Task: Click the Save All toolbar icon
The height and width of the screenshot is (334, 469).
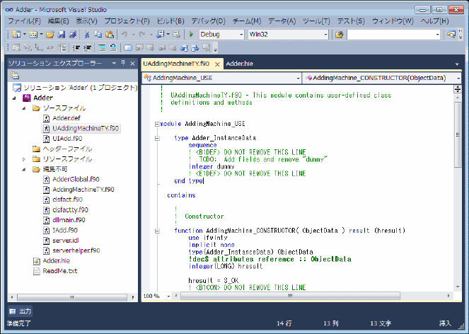Action: coord(72,34)
